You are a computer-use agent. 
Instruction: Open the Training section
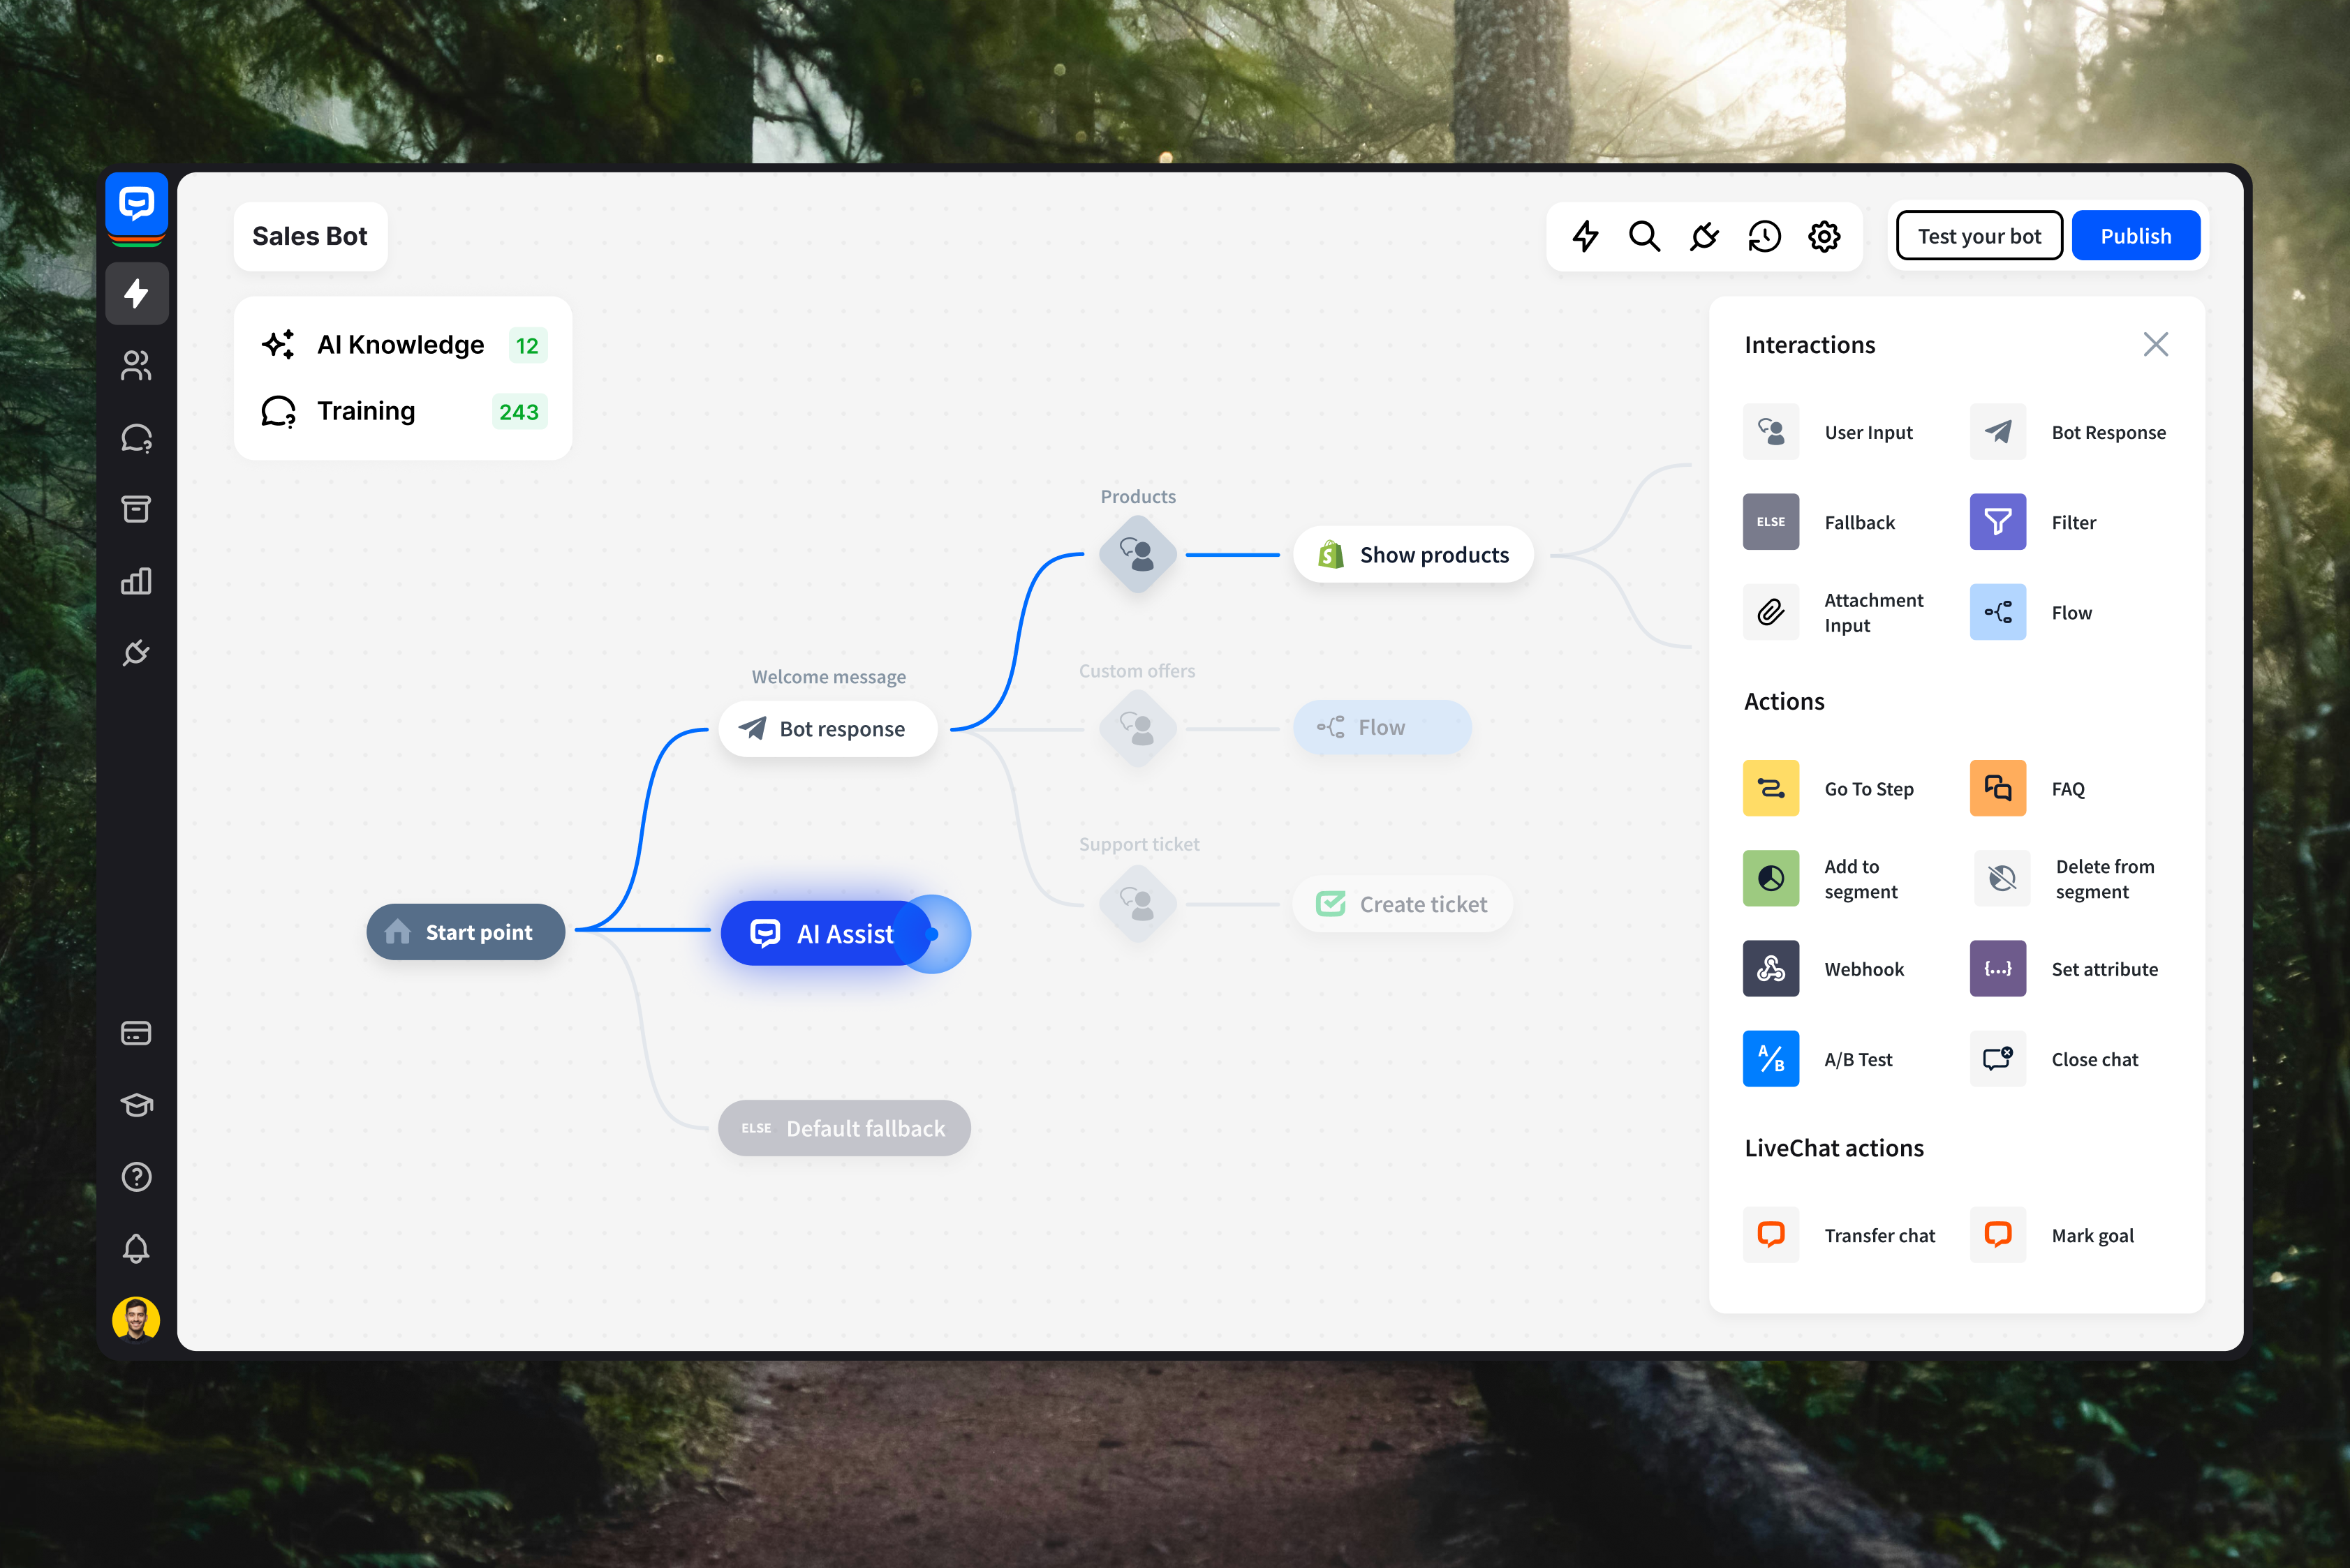click(x=403, y=411)
